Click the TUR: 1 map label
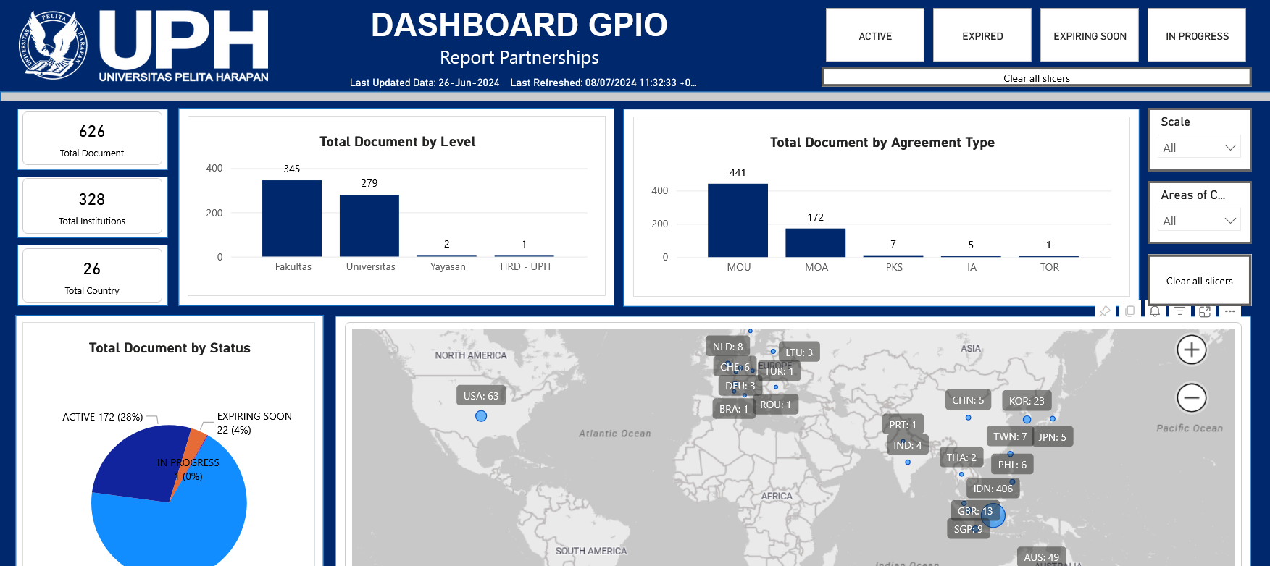Viewport: 1270px width, 566px height. tap(779, 371)
